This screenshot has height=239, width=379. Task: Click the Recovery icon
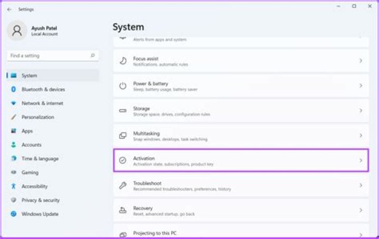point(123,210)
